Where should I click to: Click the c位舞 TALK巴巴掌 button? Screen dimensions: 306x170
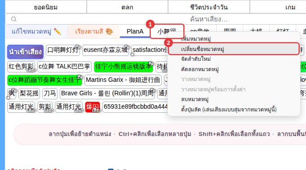click(x=64, y=67)
